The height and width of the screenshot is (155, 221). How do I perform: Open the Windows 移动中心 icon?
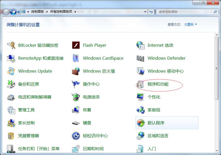pos(140,71)
